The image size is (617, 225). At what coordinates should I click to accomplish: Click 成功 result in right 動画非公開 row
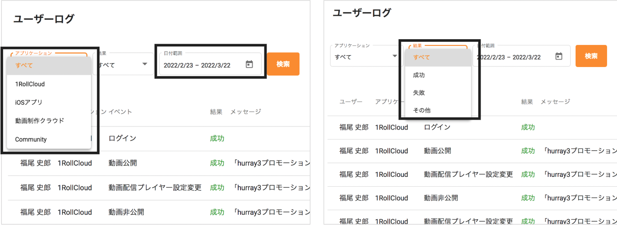[x=528, y=198]
